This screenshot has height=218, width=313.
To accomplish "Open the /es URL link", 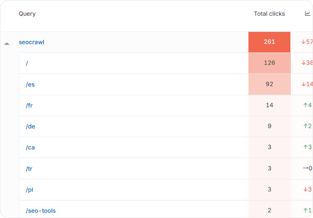I will point(30,84).
